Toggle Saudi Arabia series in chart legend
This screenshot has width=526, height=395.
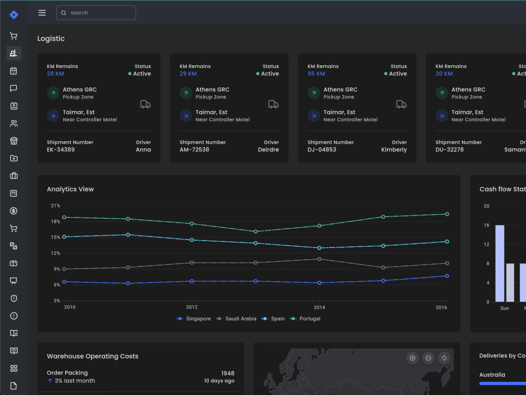(x=236, y=319)
